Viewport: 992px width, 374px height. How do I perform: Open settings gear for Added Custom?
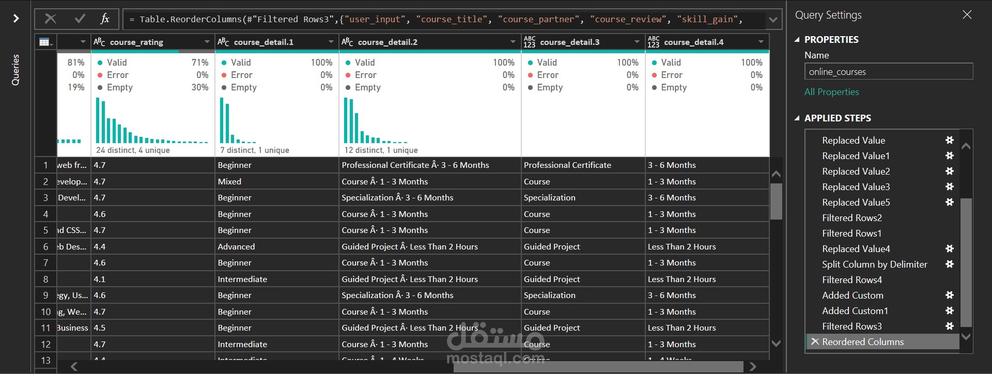(x=950, y=295)
